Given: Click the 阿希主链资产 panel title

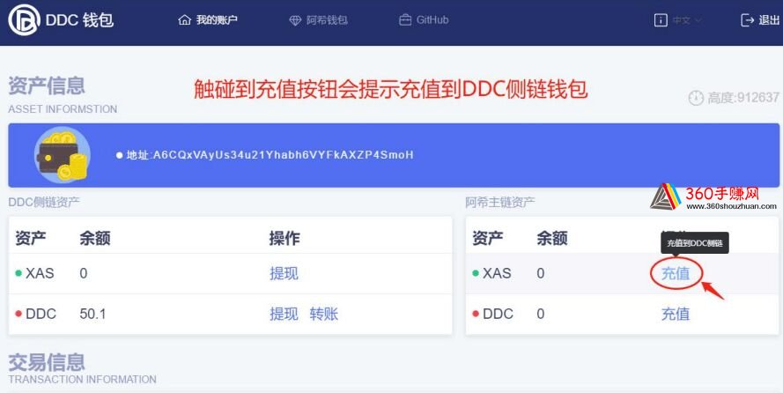Looking at the screenshot, I should click(x=500, y=203).
